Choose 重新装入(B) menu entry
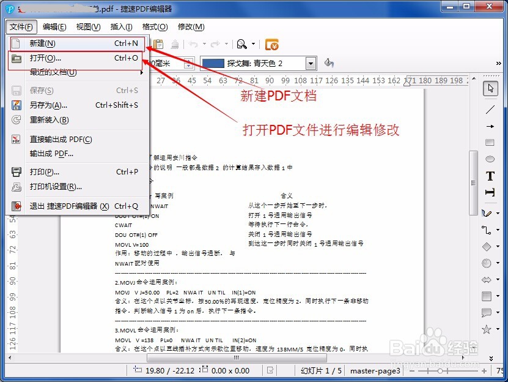Screen dimensions: 508x382 point(76,120)
